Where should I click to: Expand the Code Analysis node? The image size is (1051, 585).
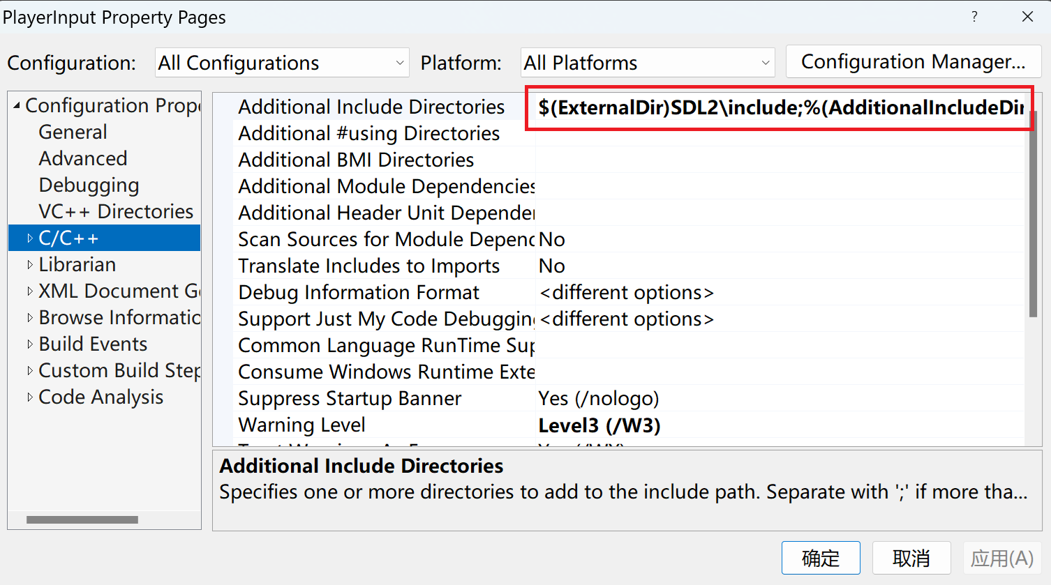click(29, 397)
